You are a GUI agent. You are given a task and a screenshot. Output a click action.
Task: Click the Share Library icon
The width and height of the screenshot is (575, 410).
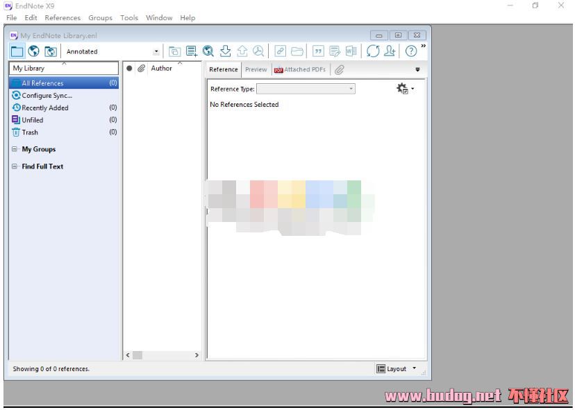390,51
